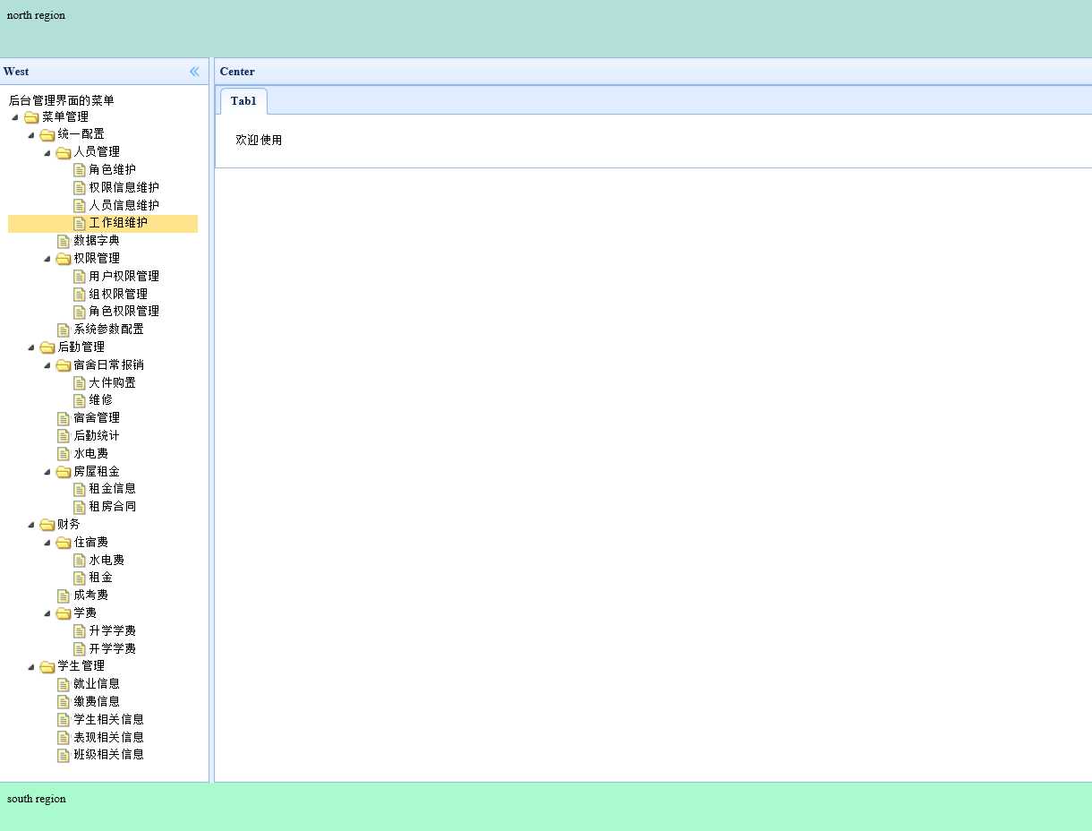
Task: Click the page icon next to 用户权限管理
Action: 79,277
